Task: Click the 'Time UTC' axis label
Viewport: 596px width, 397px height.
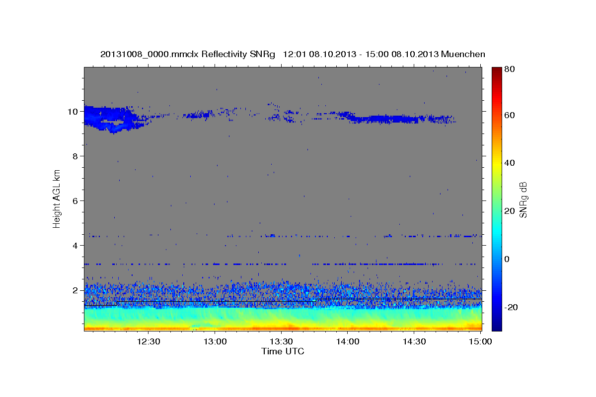Action: (x=283, y=351)
